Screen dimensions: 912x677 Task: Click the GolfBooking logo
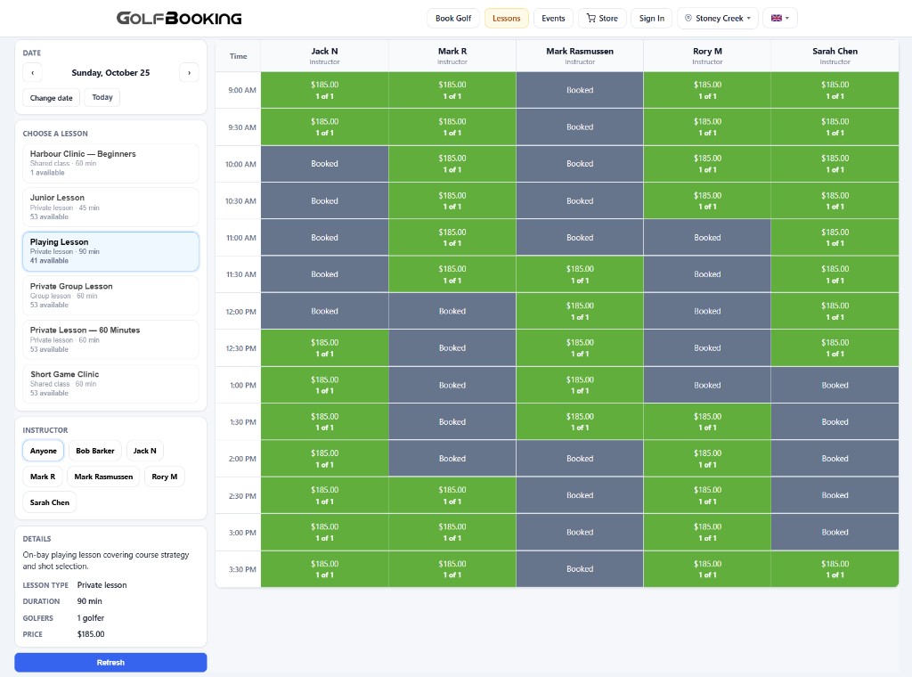pos(179,18)
